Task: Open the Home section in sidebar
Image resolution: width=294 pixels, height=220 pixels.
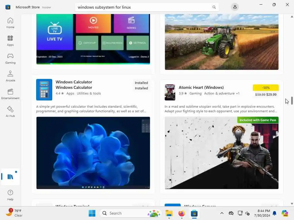Action: 10,23
